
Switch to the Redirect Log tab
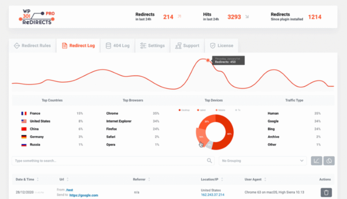coord(78,46)
